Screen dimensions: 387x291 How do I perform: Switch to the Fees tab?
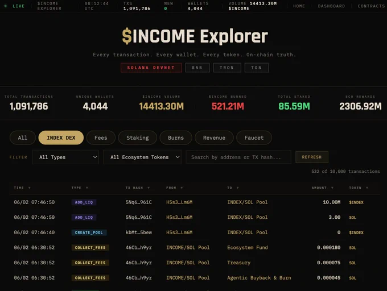(101, 138)
